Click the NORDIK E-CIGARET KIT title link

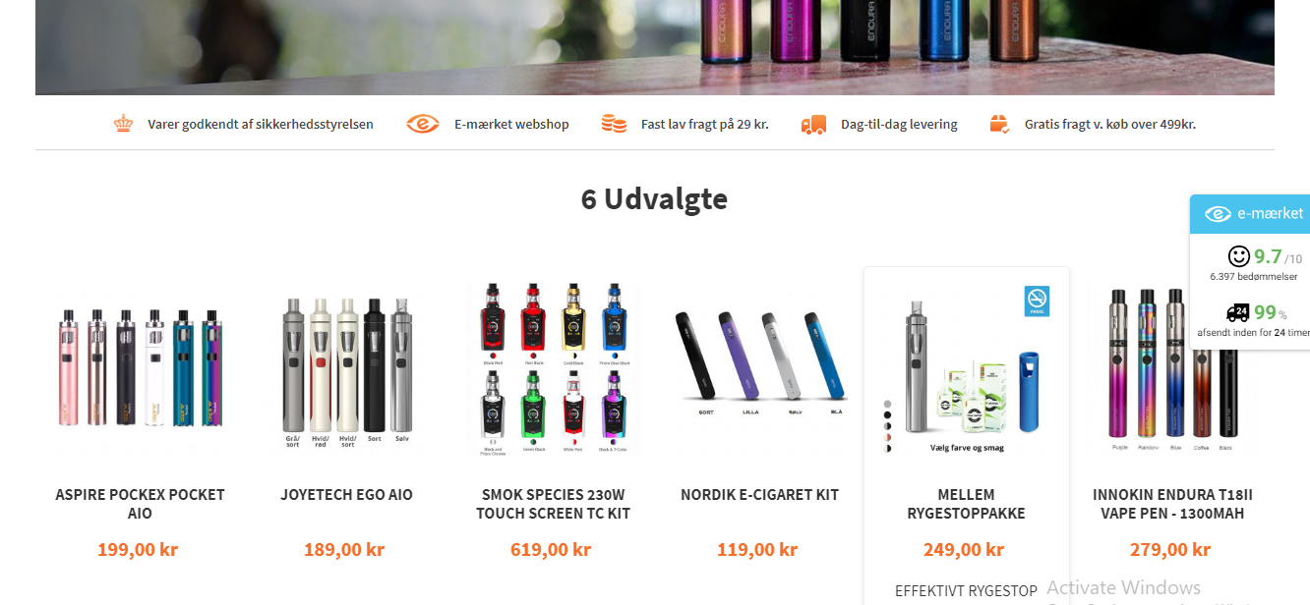(x=760, y=495)
